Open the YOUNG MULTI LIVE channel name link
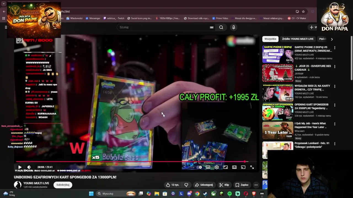Viewport: 353px width, 198px height. coord(36,183)
